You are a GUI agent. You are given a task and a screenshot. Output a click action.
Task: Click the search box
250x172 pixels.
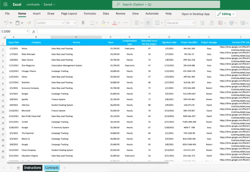(166, 4)
